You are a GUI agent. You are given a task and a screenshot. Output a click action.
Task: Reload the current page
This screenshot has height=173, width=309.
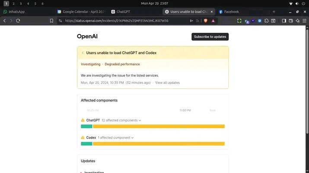pyautogui.click(x=18, y=21)
